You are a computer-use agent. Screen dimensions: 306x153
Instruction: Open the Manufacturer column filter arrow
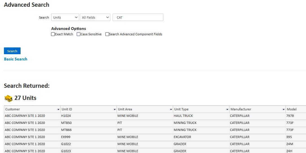pyautogui.click(x=283, y=110)
